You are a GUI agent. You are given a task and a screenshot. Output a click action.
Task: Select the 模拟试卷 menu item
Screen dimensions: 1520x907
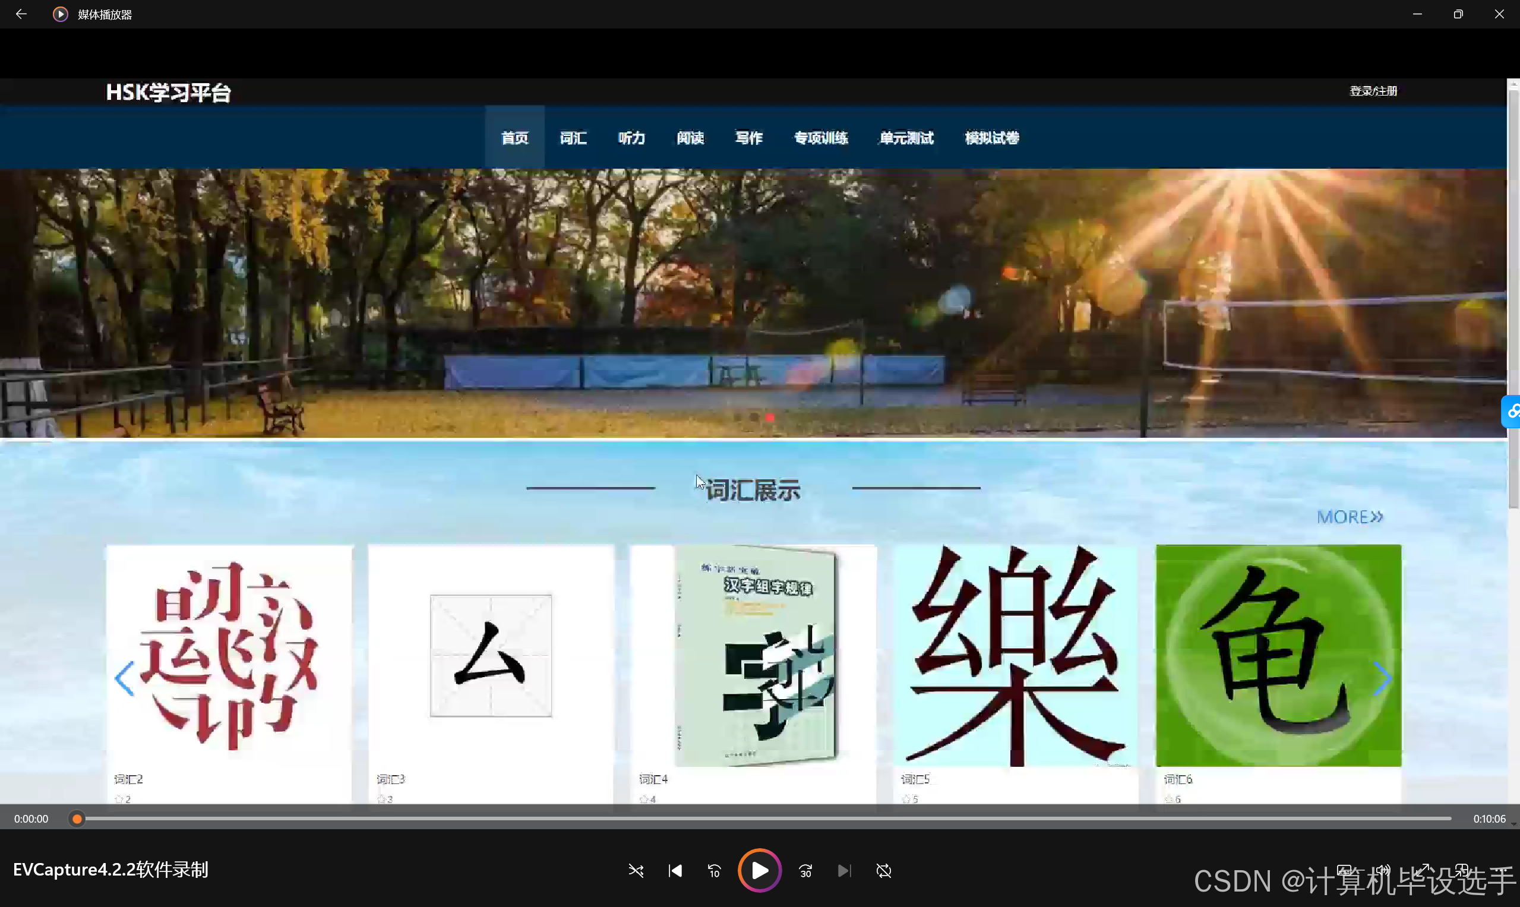pos(991,138)
